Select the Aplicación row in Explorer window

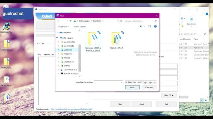point(194,48)
